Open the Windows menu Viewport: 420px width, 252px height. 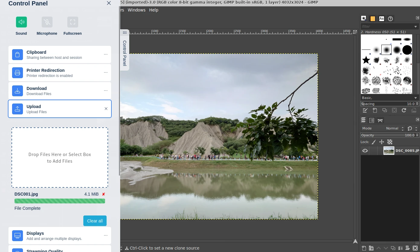136,10
